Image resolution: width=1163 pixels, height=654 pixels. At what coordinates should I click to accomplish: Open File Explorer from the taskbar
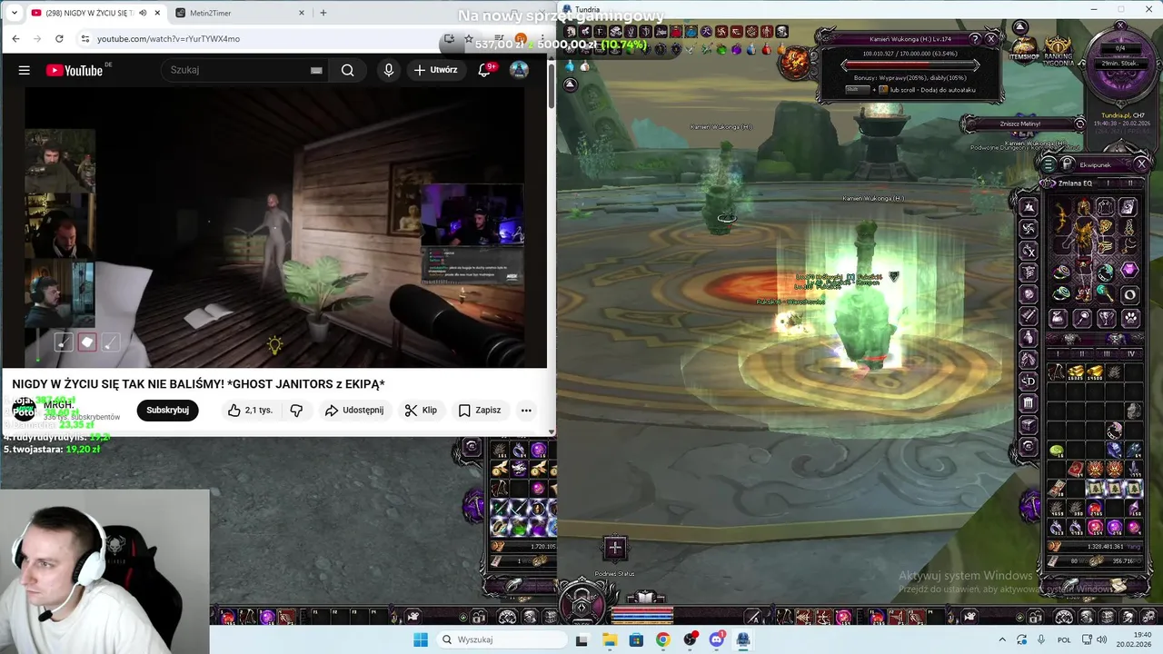(x=609, y=639)
